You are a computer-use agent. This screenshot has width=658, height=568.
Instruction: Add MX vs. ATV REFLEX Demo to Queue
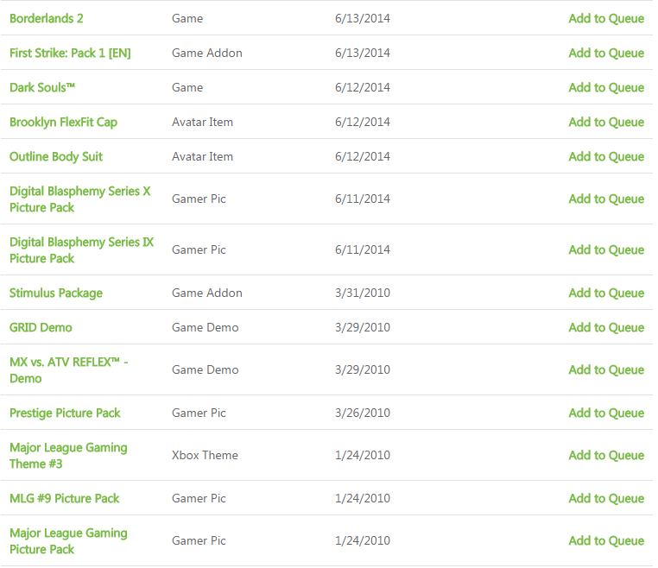coord(606,370)
